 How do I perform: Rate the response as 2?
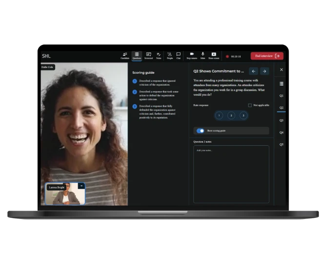tap(231, 115)
